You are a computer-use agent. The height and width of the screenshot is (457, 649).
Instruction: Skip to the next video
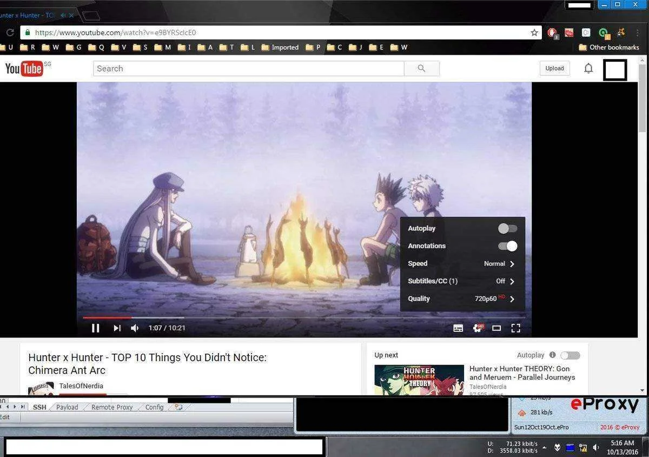click(x=117, y=328)
